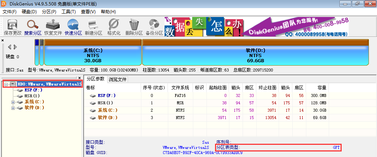Expand the 软件(D:) tree node
377x157 pixels.
click(13, 108)
